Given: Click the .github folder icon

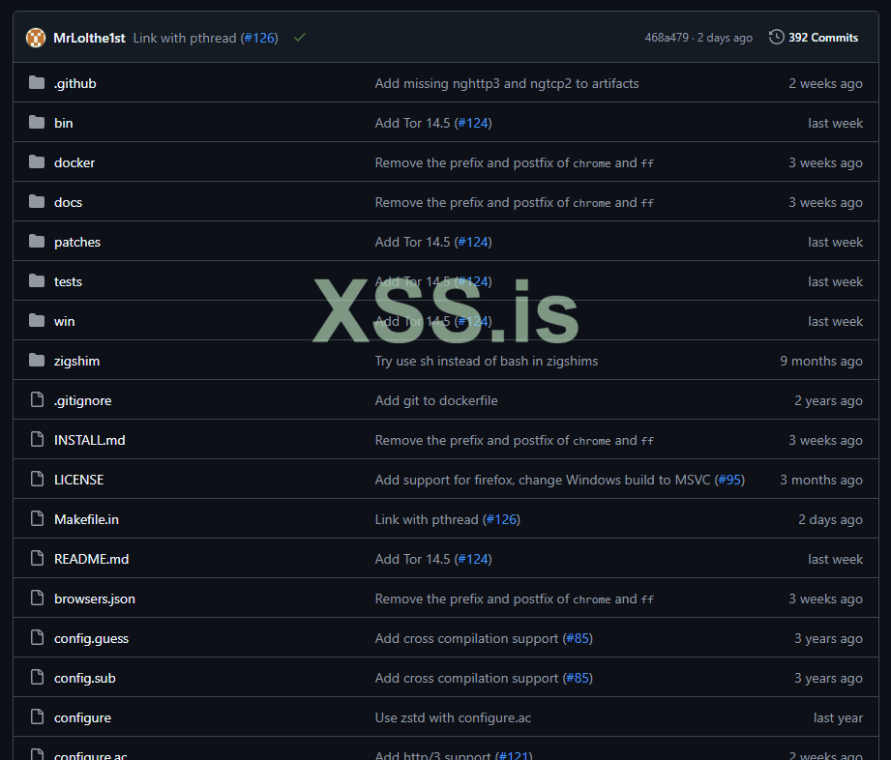Looking at the screenshot, I should (37, 83).
